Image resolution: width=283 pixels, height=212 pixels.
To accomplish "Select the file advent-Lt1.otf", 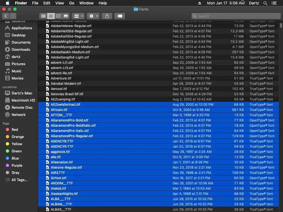I will (158, 63).
